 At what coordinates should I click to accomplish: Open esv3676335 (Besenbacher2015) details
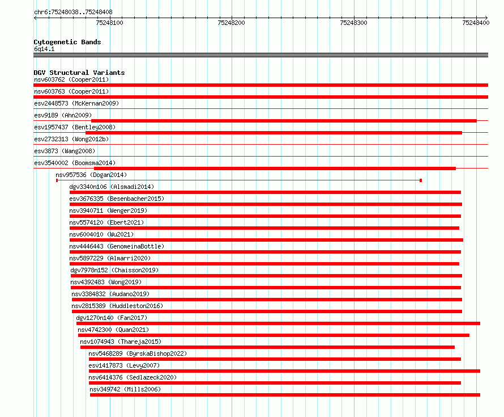pyautogui.click(x=117, y=199)
